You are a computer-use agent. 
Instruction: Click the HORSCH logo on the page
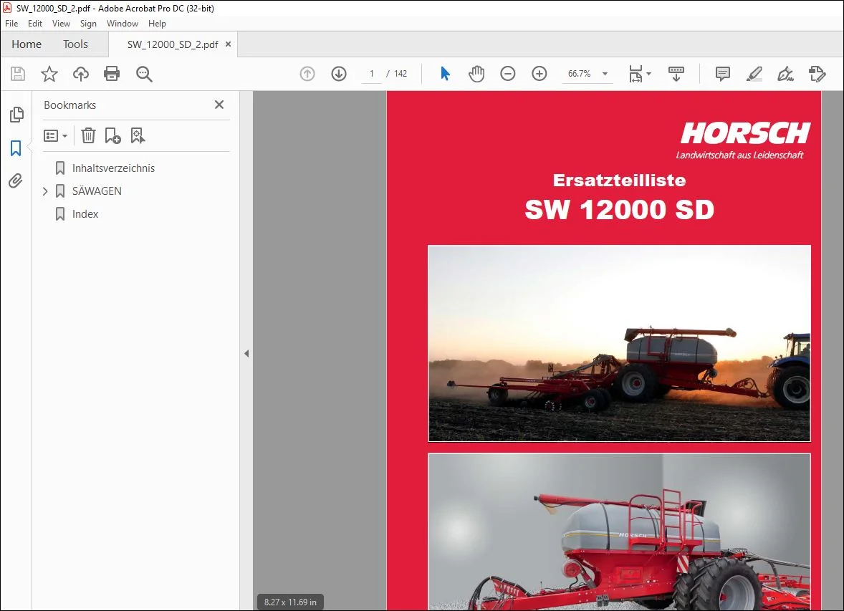(x=745, y=133)
